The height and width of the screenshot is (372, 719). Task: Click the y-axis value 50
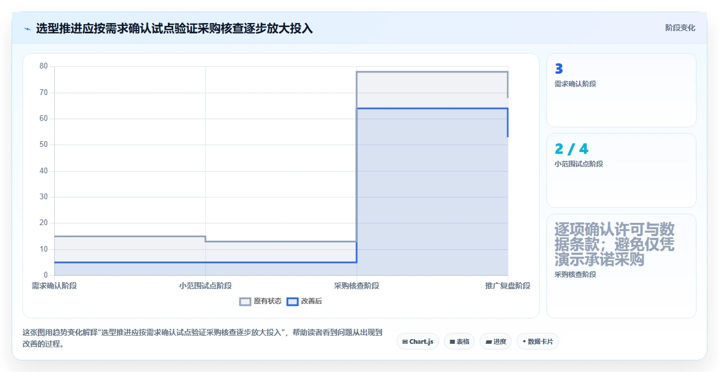tap(43, 145)
